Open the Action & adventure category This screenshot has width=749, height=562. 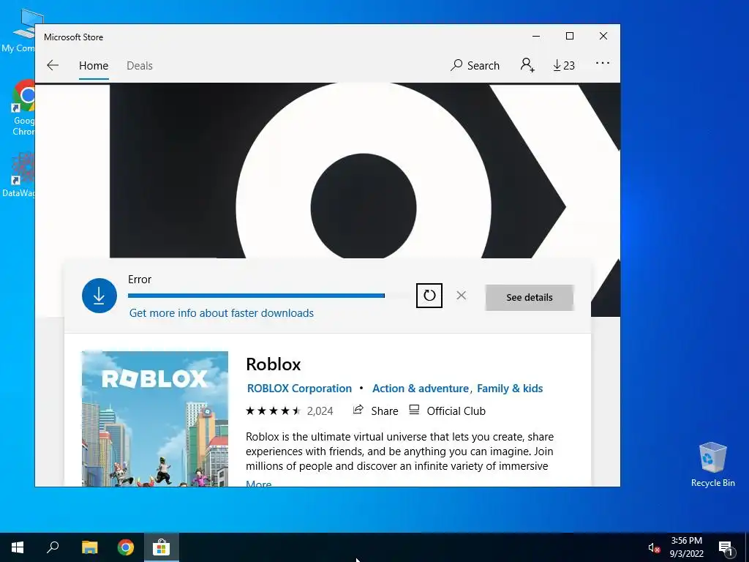421,389
